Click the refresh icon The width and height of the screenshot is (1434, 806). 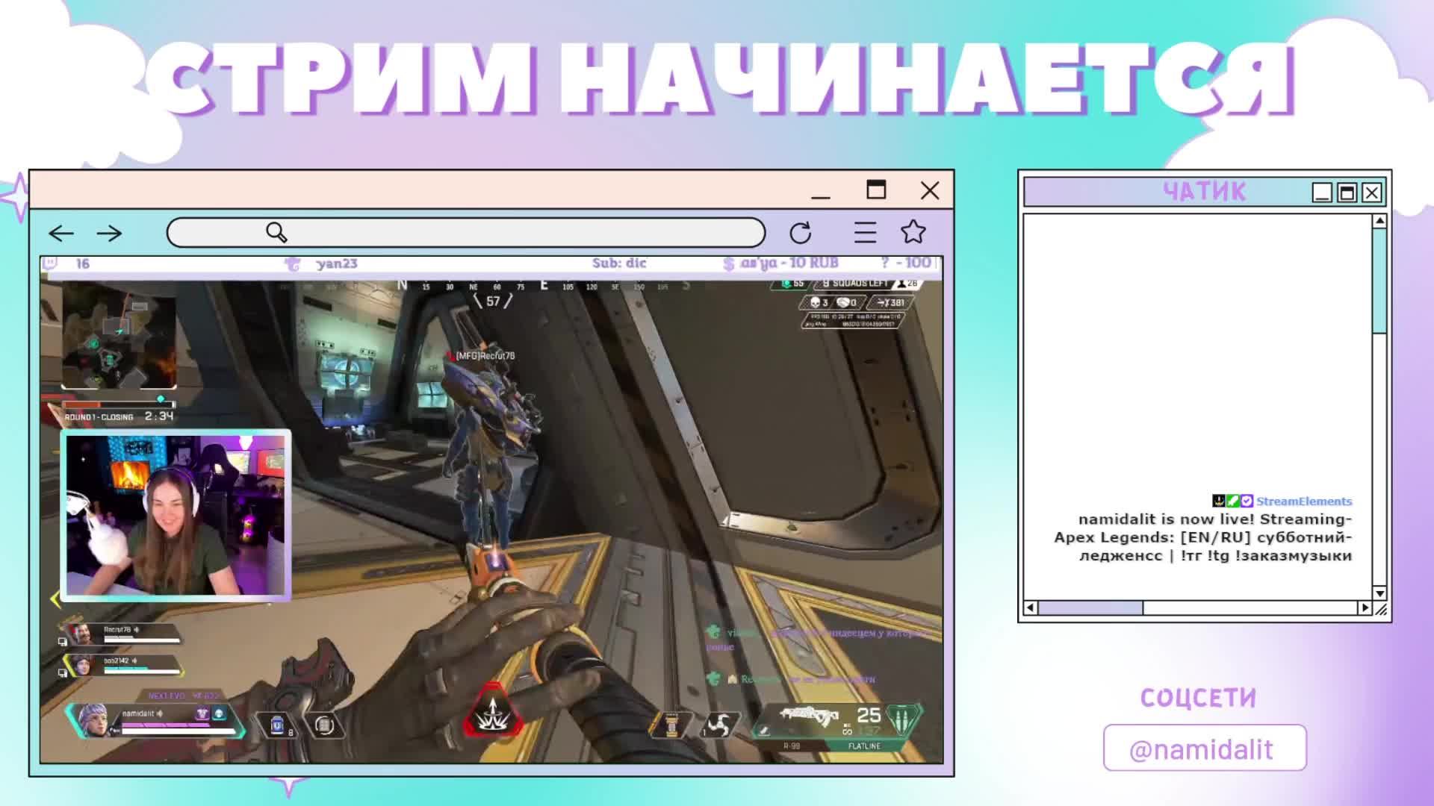pyautogui.click(x=800, y=233)
